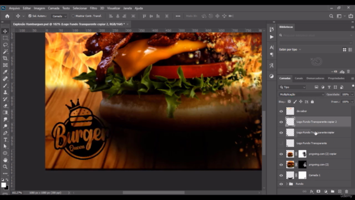Open the Multiplicação blend mode dropdown

[301, 94]
